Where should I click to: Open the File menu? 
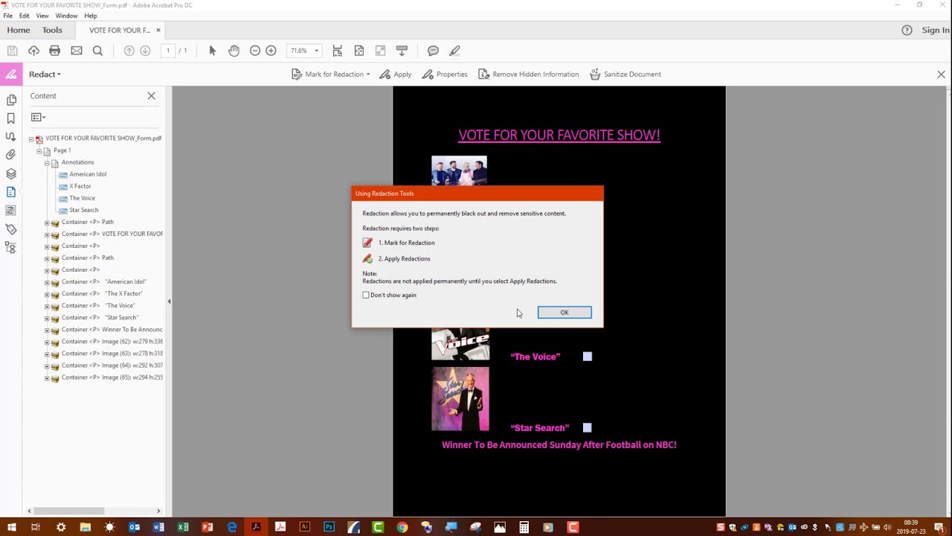7,16
